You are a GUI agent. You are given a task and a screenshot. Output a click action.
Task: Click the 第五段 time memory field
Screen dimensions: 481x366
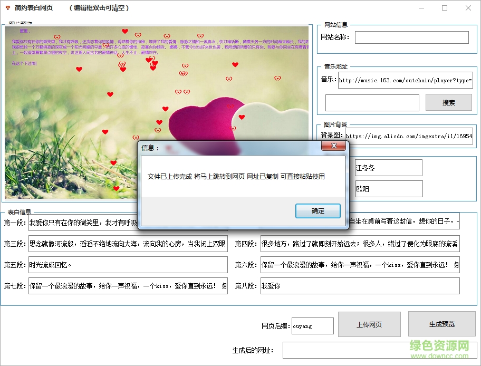tap(127, 265)
